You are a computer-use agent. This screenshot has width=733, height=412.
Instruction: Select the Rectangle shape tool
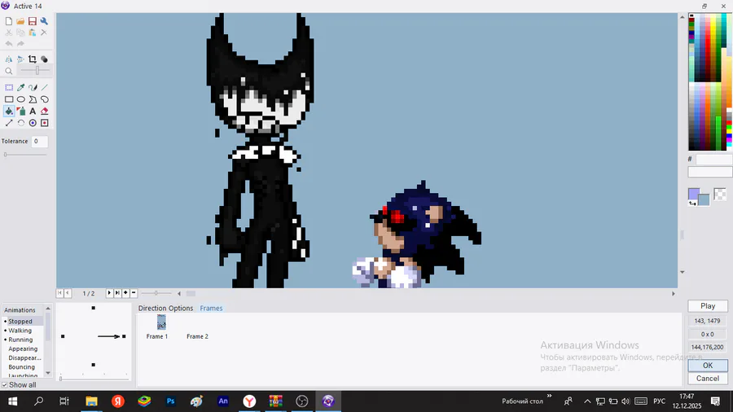click(9, 99)
